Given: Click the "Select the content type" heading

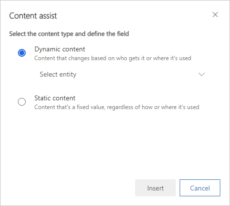Looking at the screenshot, I should 69,34.
